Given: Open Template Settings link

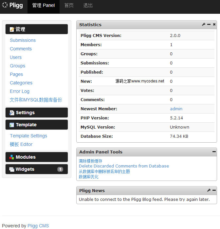Looking at the screenshot, I should [x=28, y=136].
